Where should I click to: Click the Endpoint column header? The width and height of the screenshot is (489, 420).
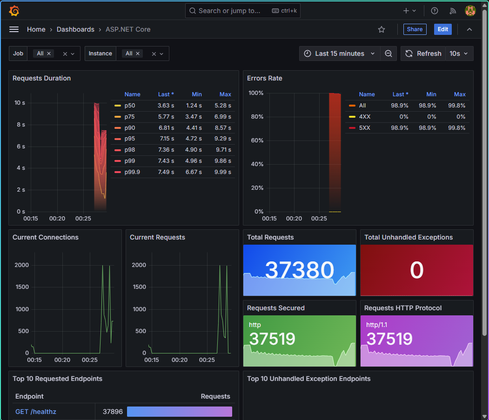pyautogui.click(x=29, y=396)
